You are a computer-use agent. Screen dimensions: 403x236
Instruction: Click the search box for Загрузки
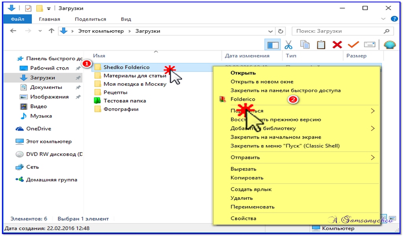(343, 31)
